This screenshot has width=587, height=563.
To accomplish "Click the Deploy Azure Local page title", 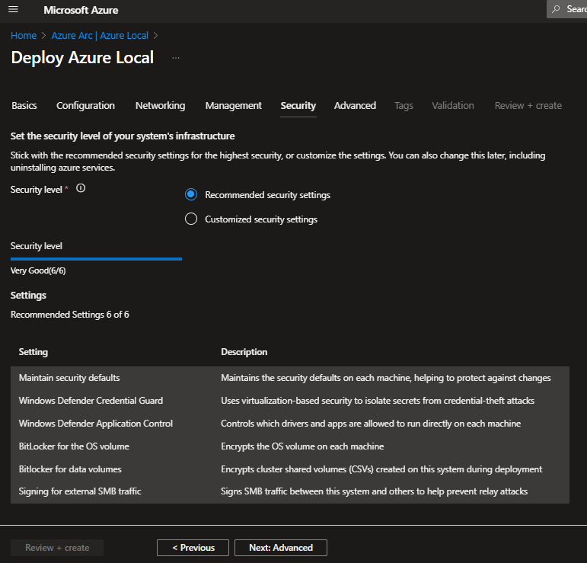I will [82, 58].
